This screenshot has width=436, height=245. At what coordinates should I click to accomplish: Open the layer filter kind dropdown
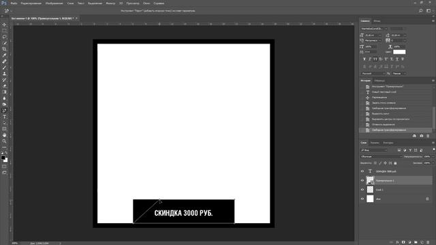(374, 150)
